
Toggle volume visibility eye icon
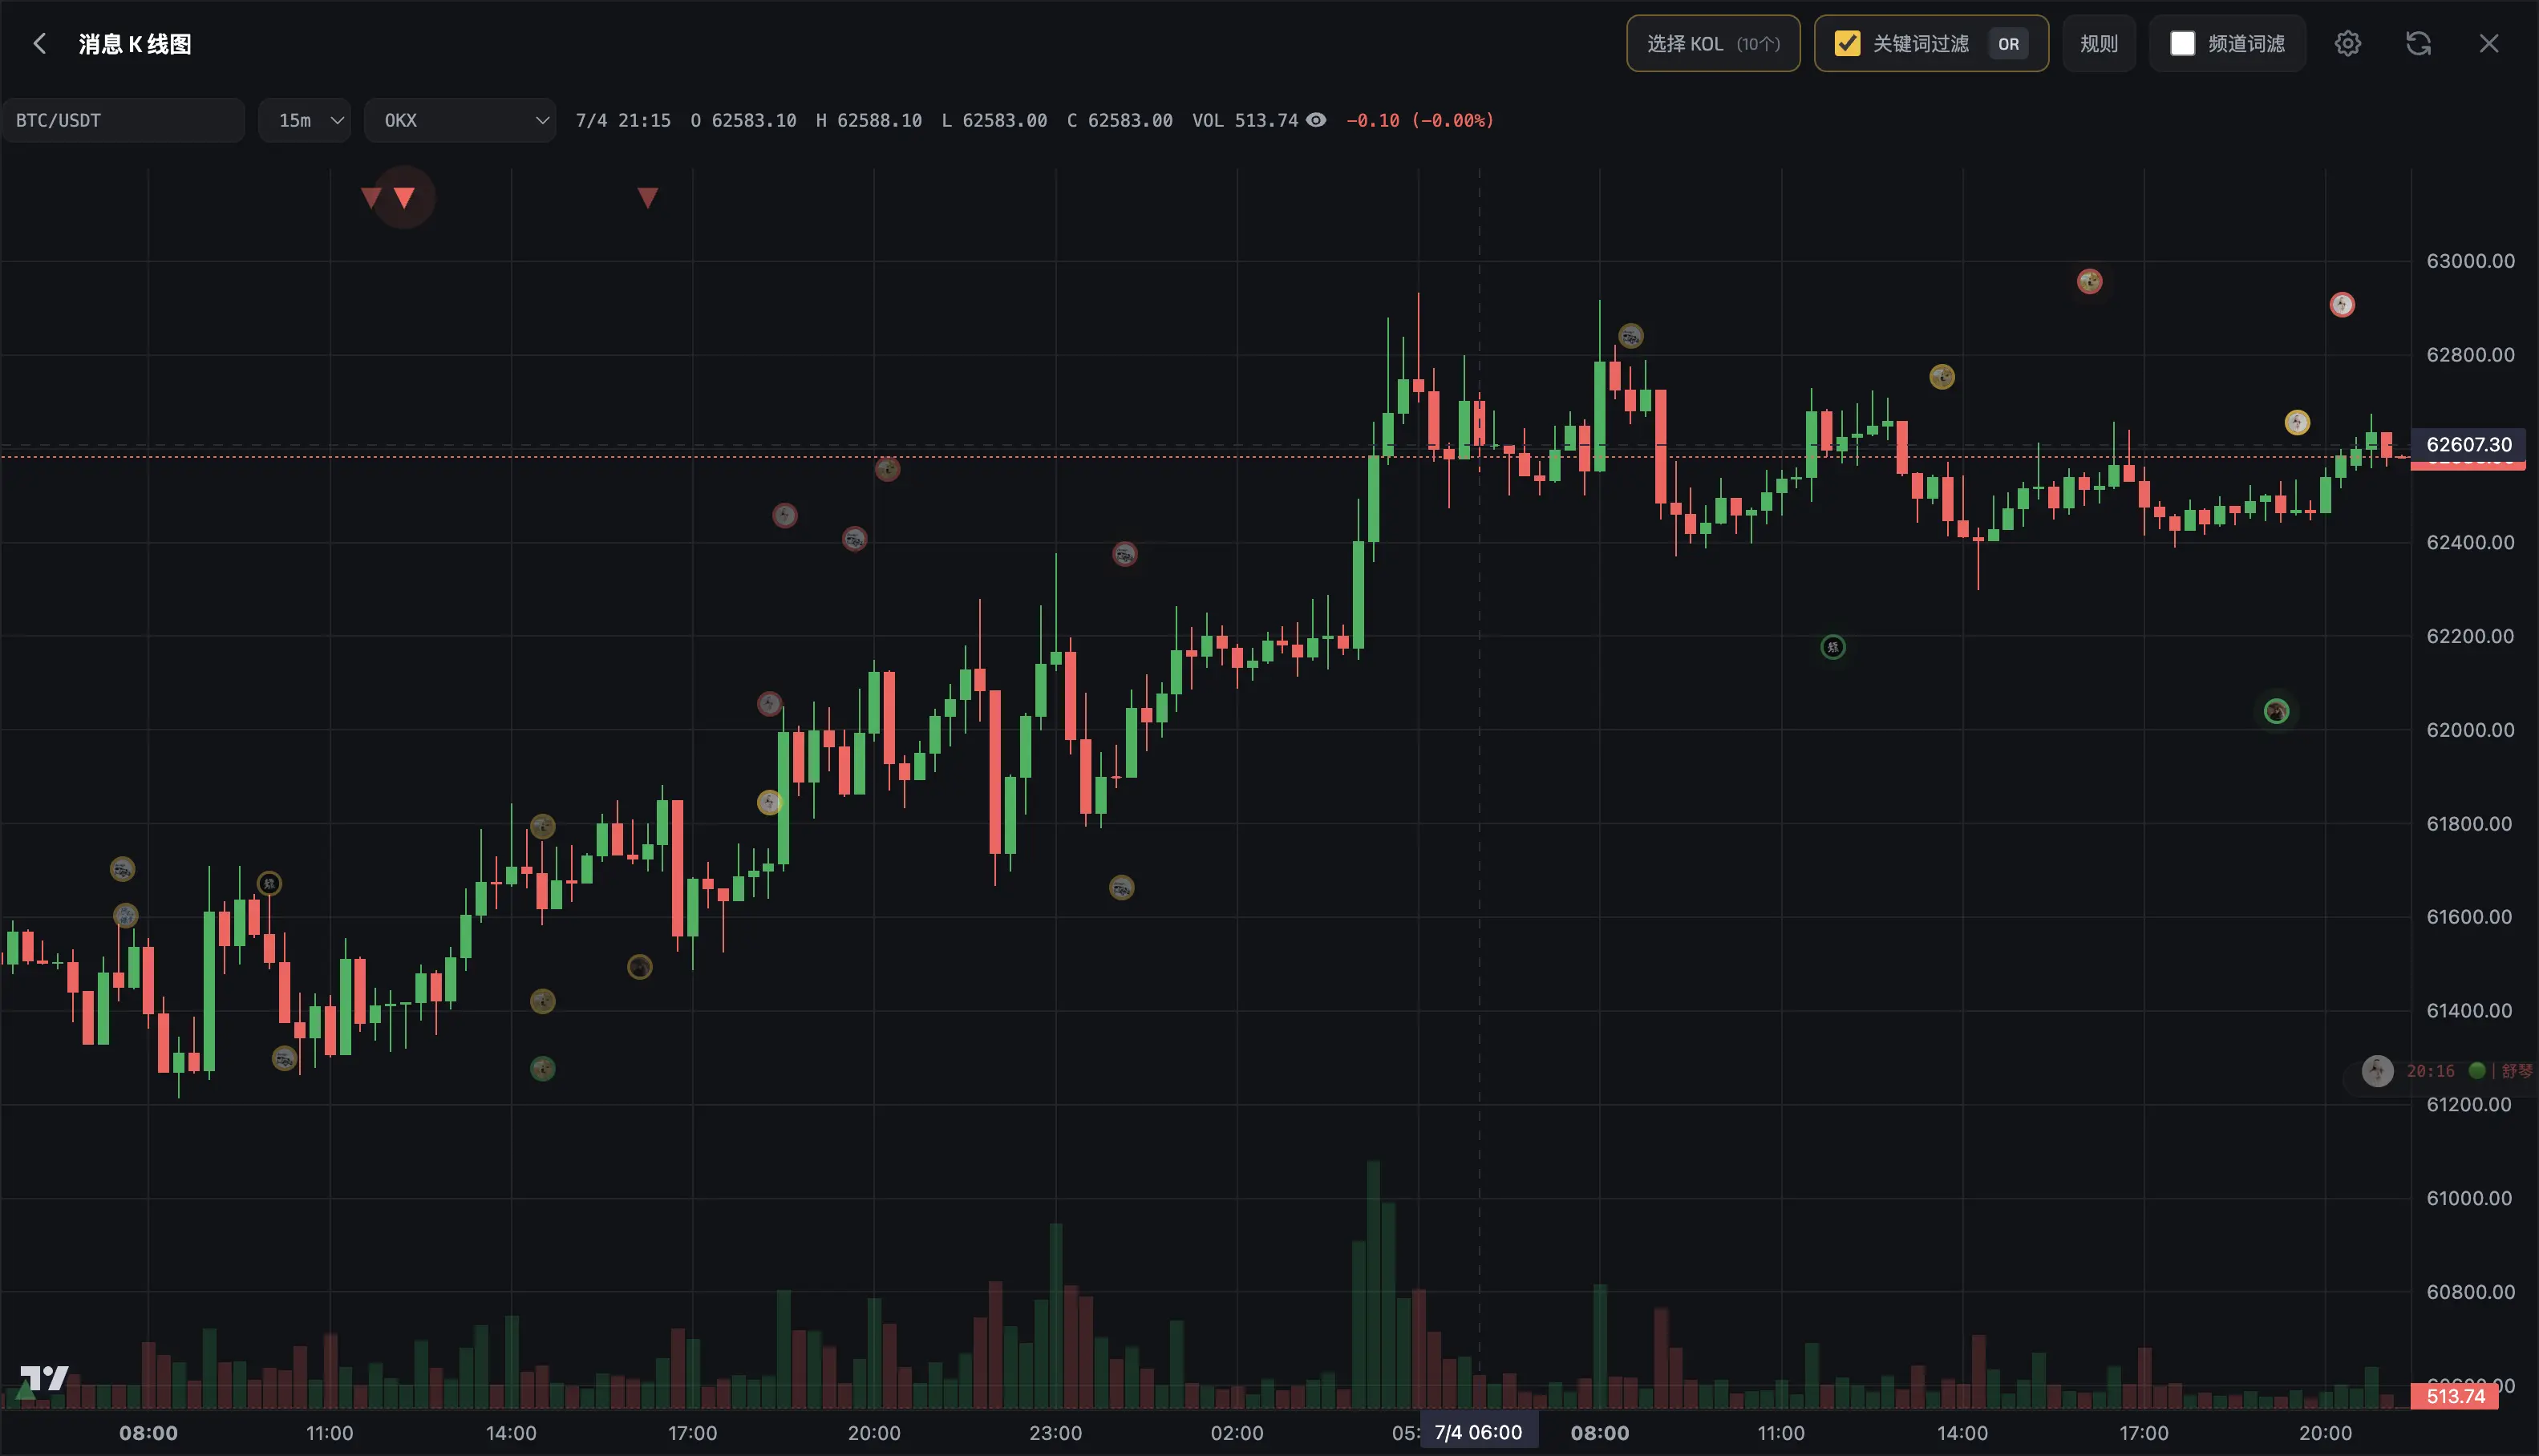point(1317,120)
